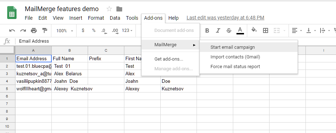Select the Doe last name cell
336x133 pixels.
[x=179, y=81]
